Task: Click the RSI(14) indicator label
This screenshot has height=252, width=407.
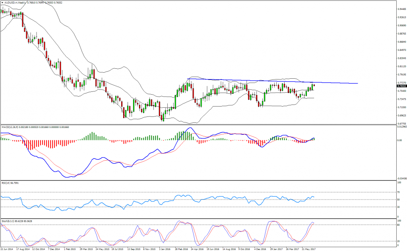Action: tap(6, 183)
